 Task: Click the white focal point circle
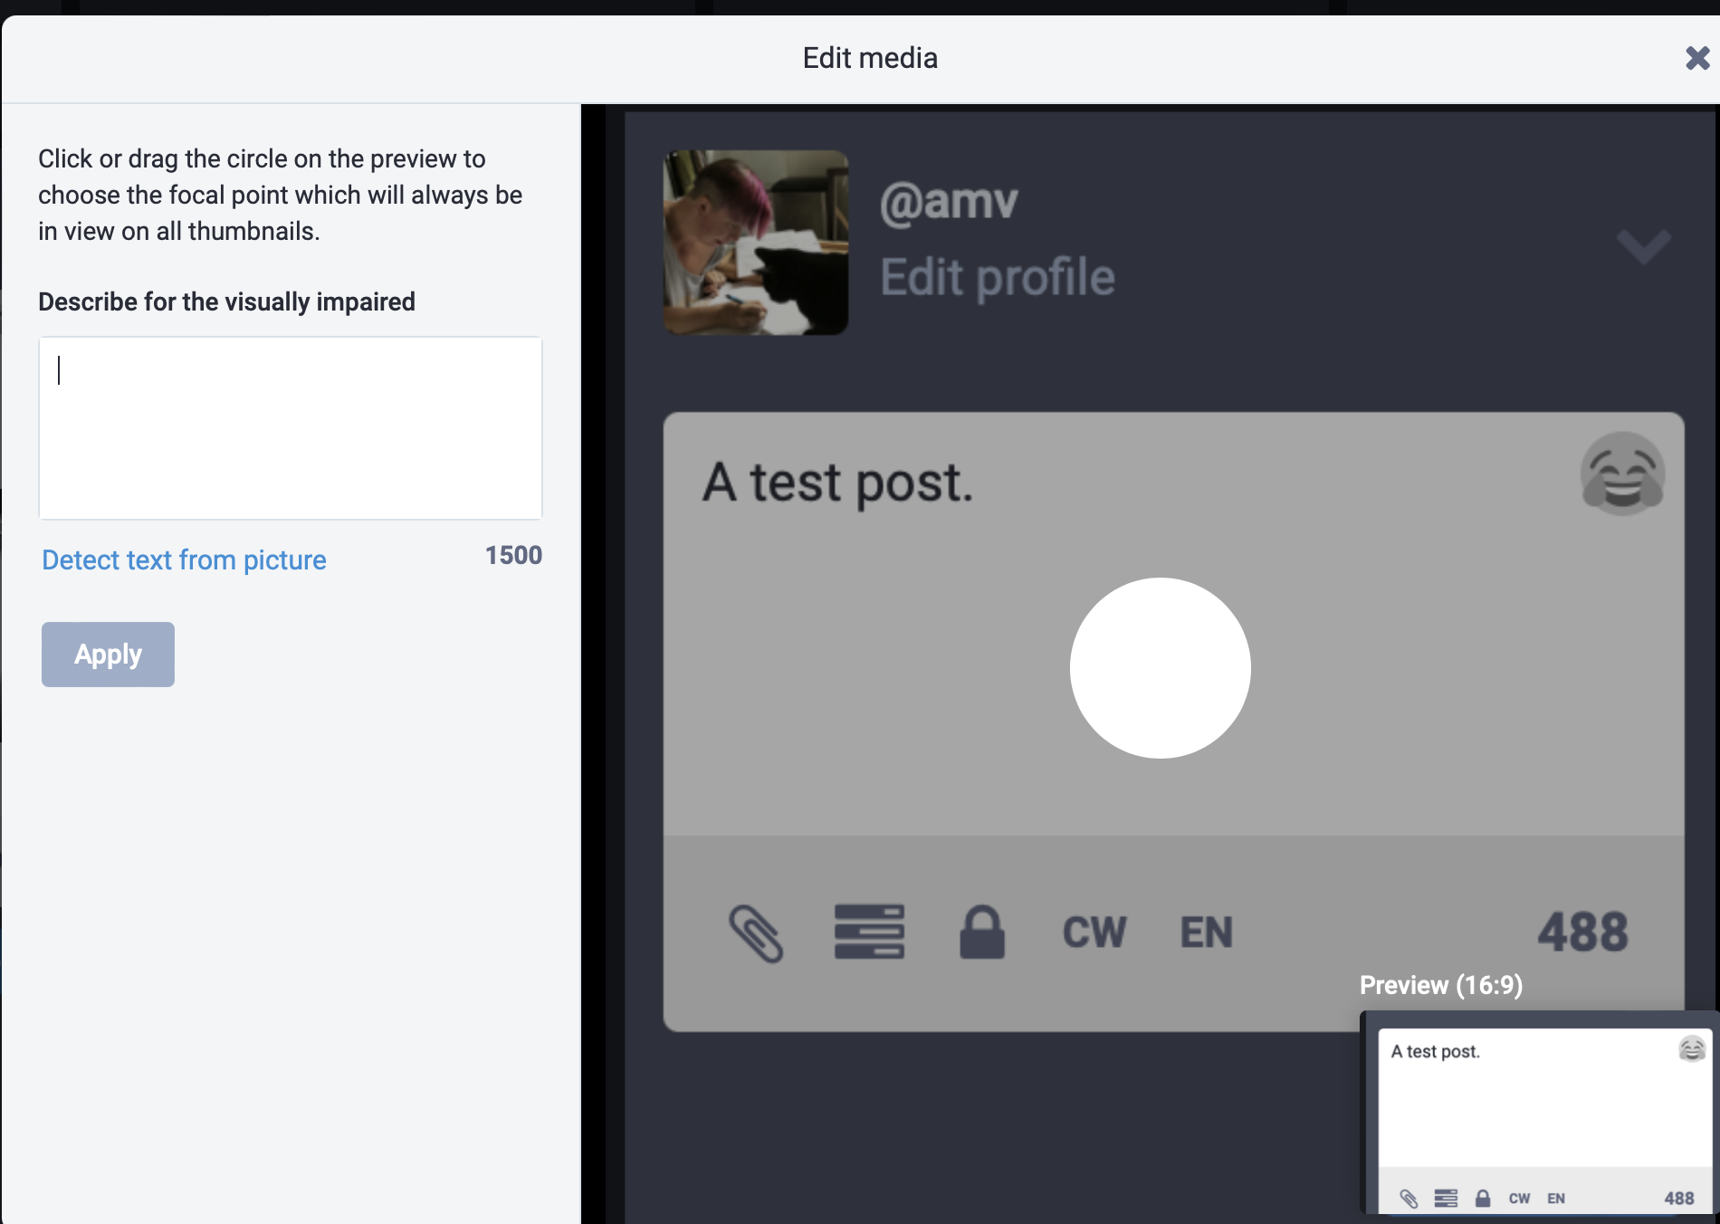point(1160,668)
